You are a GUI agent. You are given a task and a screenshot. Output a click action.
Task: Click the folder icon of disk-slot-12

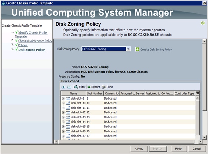[68, 112]
